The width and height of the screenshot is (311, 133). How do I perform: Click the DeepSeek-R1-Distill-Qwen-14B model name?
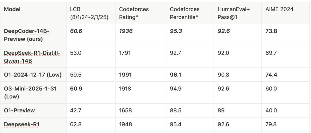pos(32,57)
